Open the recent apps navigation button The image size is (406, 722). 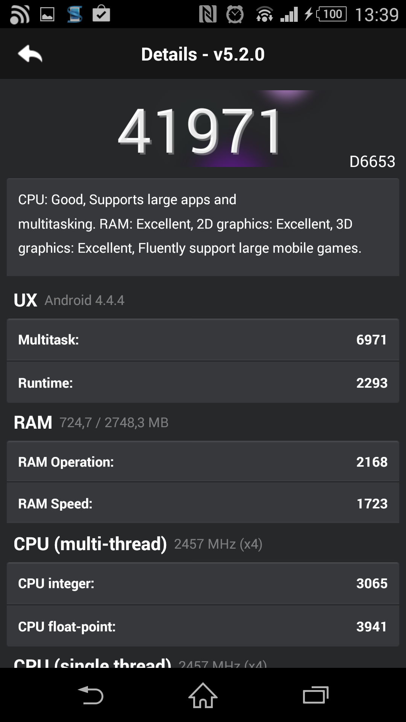[x=316, y=695]
